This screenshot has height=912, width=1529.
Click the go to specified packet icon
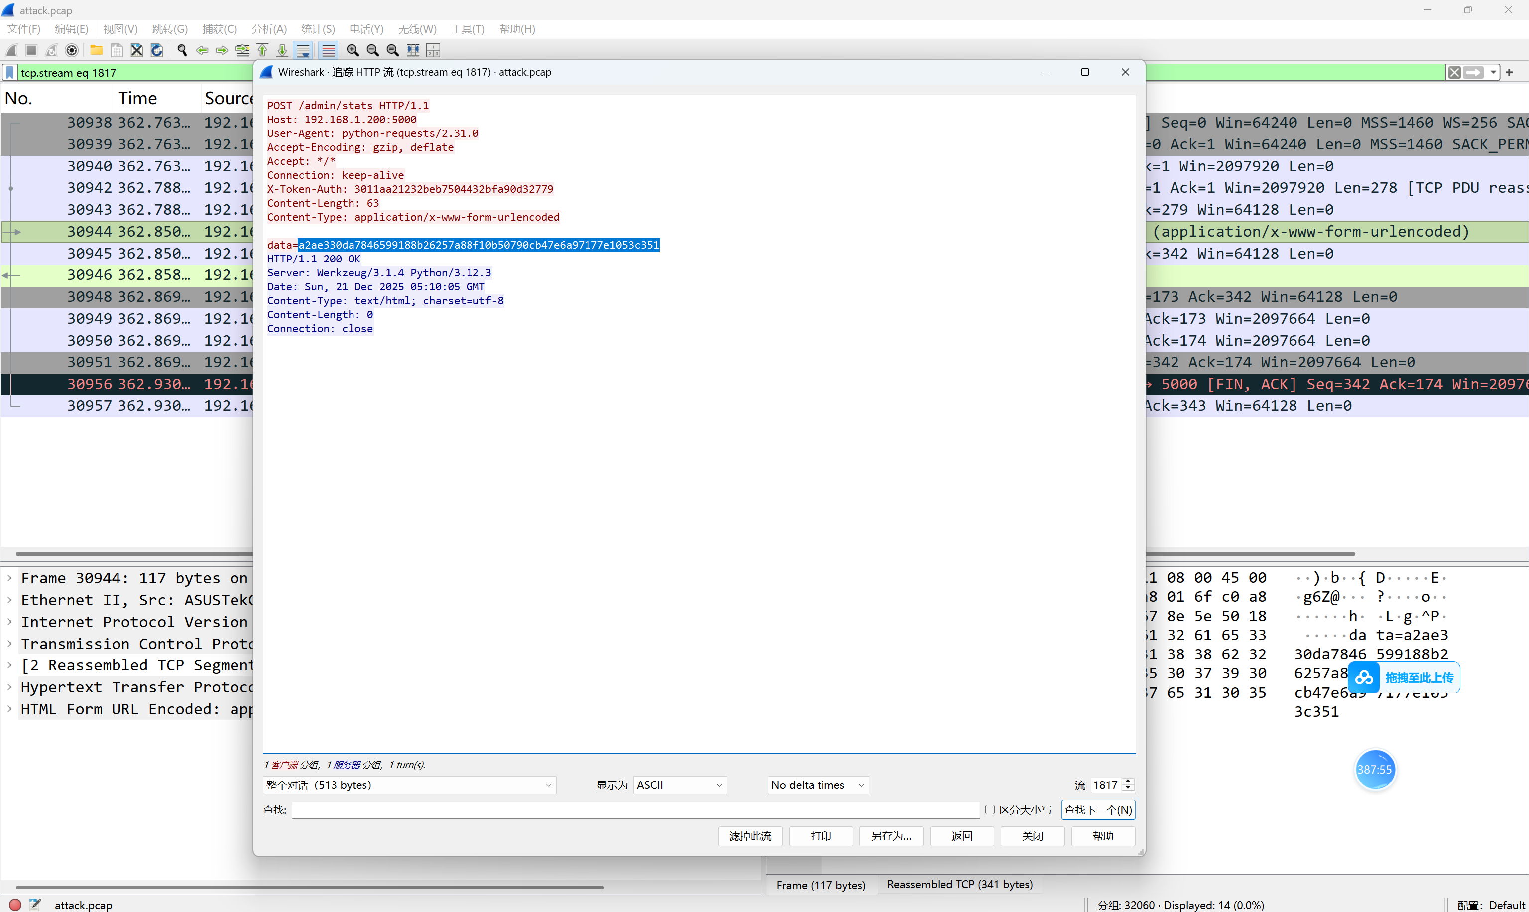pos(242,50)
